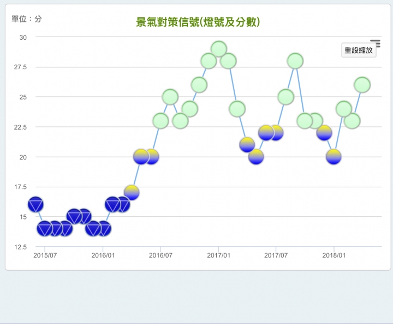Screen dimensions: 393x324
Task: Select the yellow-blue light at 21 in 2017/04
Action: pos(247,145)
